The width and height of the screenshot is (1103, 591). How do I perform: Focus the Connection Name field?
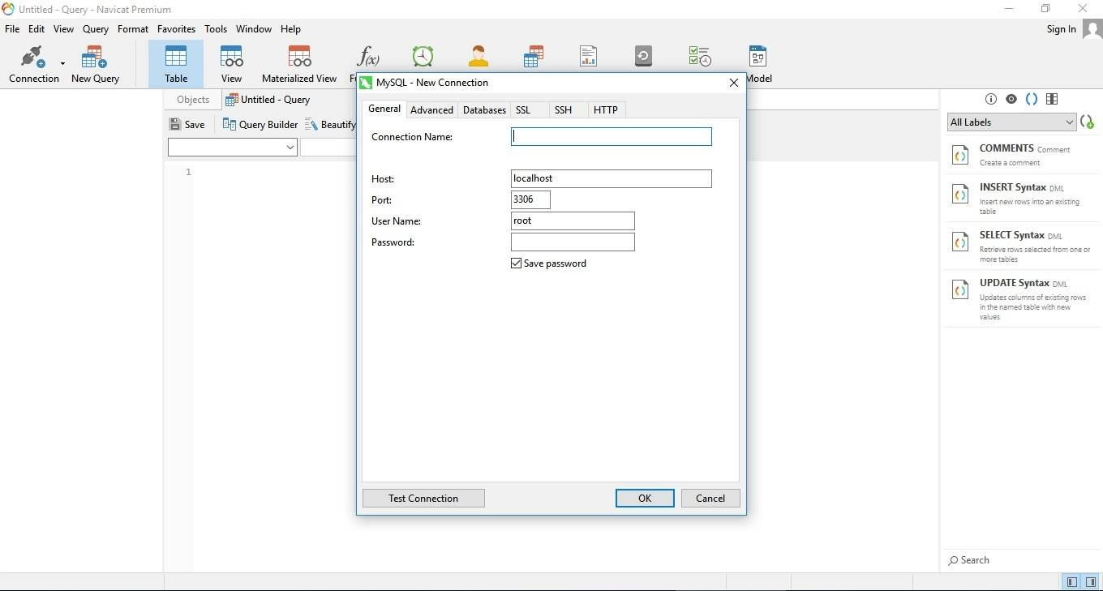pyautogui.click(x=612, y=137)
